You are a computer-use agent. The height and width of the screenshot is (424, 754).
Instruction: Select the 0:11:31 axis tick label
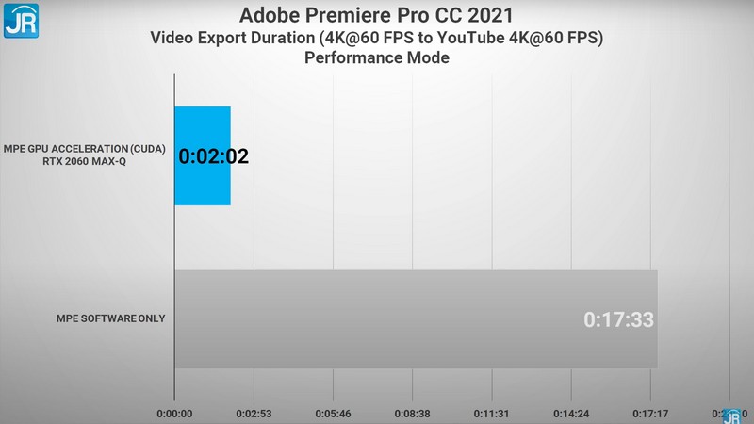pos(492,413)
